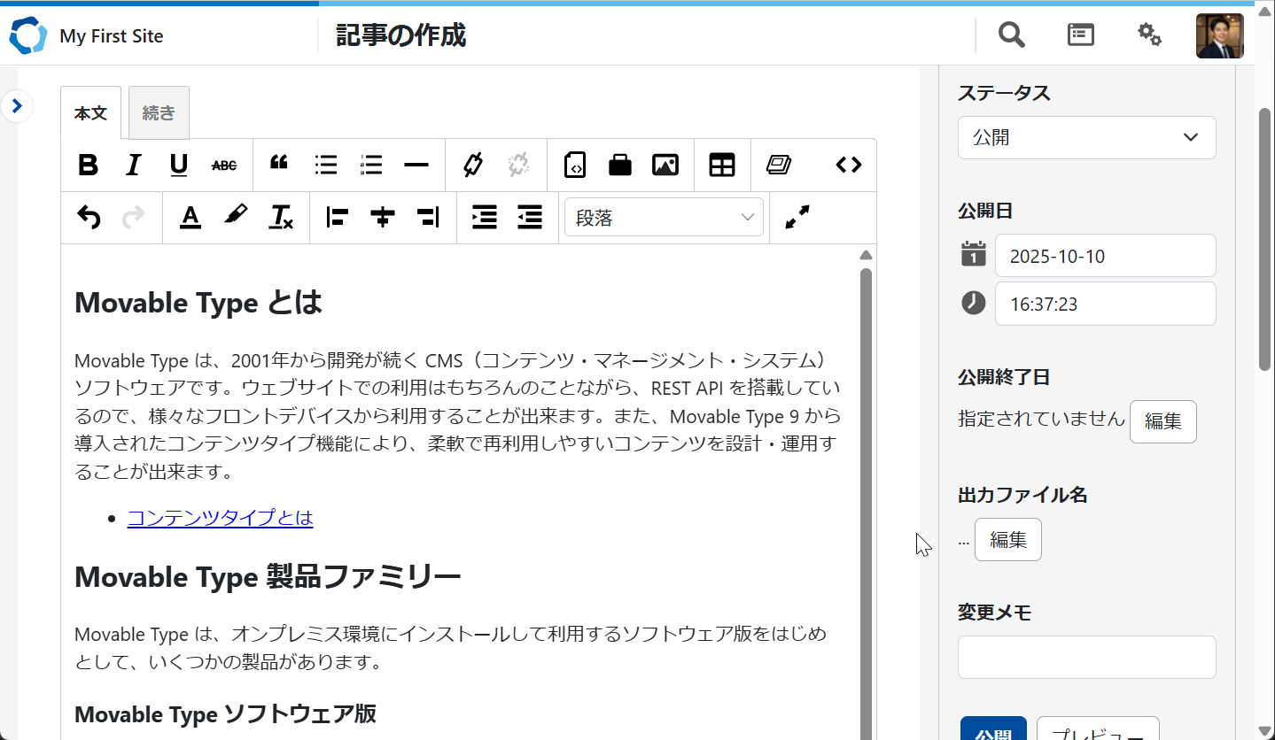The height and width of the screenshot is (740, 1275).
Task: Switch to HTML source code view
Action: coord(848,166)
